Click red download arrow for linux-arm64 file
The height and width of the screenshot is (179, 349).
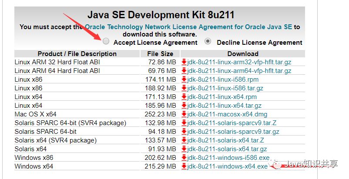coord(184,71)
